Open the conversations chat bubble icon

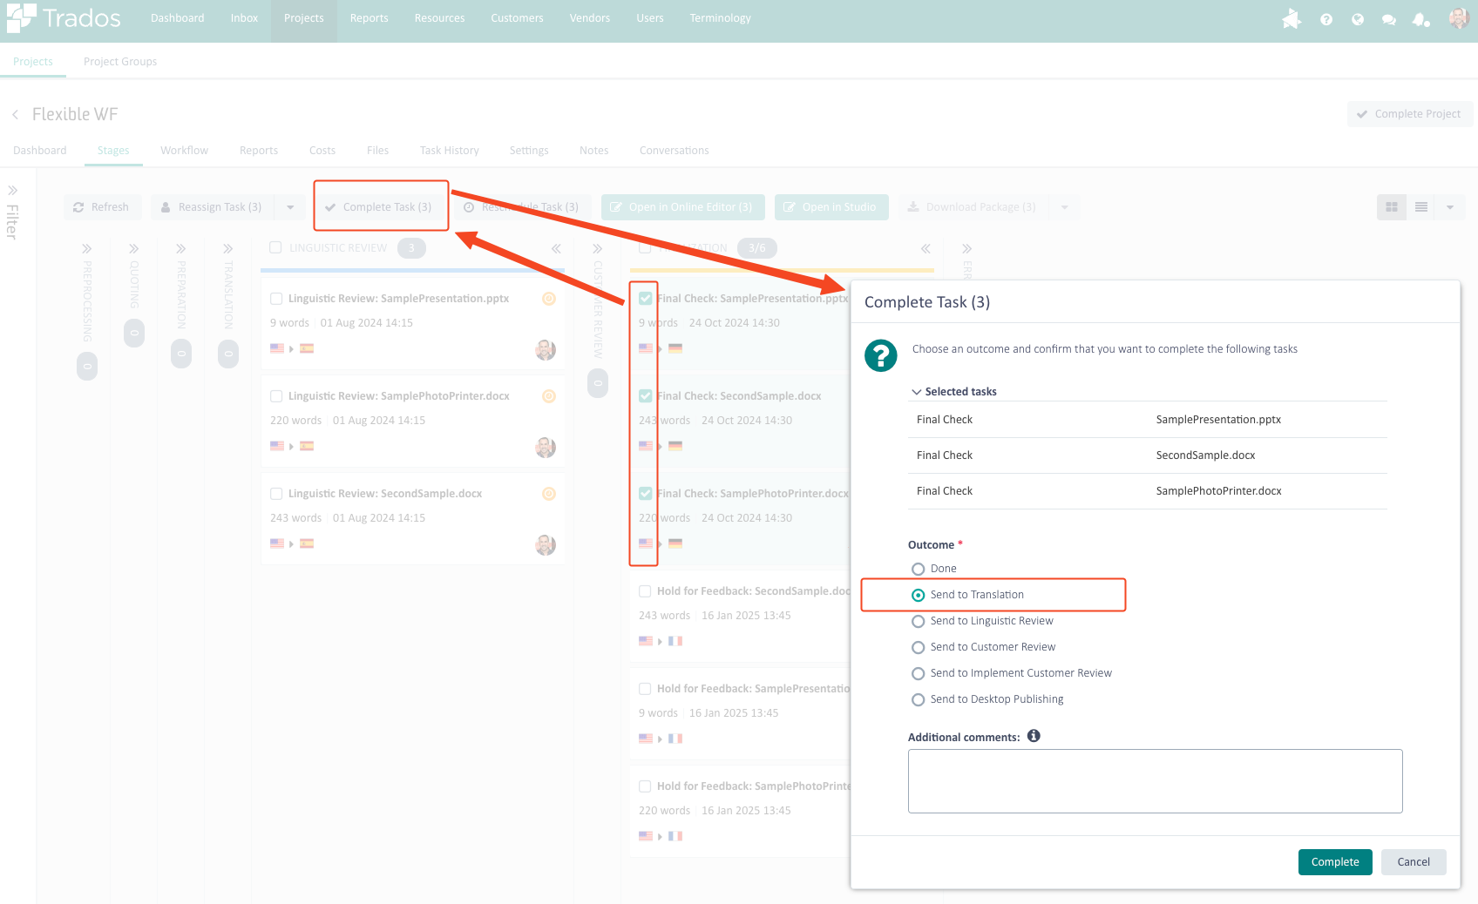click(x=1389, y=19)
